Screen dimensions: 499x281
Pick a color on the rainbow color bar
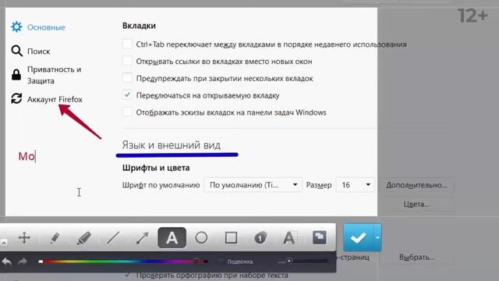coord(124,261)
